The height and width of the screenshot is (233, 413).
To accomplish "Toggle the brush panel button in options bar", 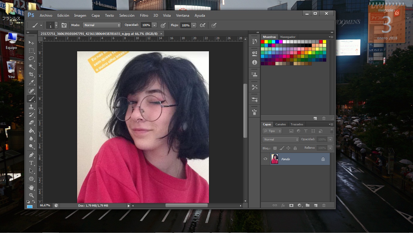I will click(x=64, y=25).
